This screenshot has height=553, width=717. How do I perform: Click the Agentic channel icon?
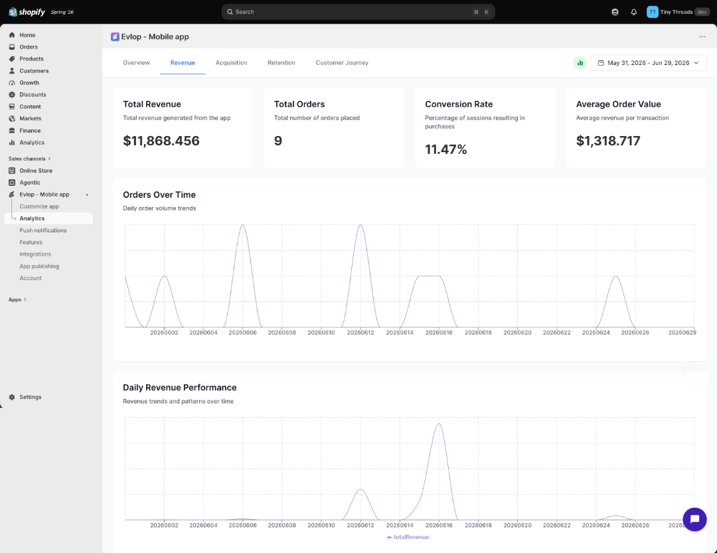pos(12,183)
